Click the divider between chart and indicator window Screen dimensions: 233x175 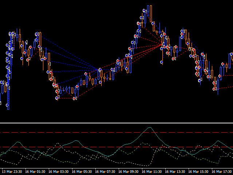116,123
